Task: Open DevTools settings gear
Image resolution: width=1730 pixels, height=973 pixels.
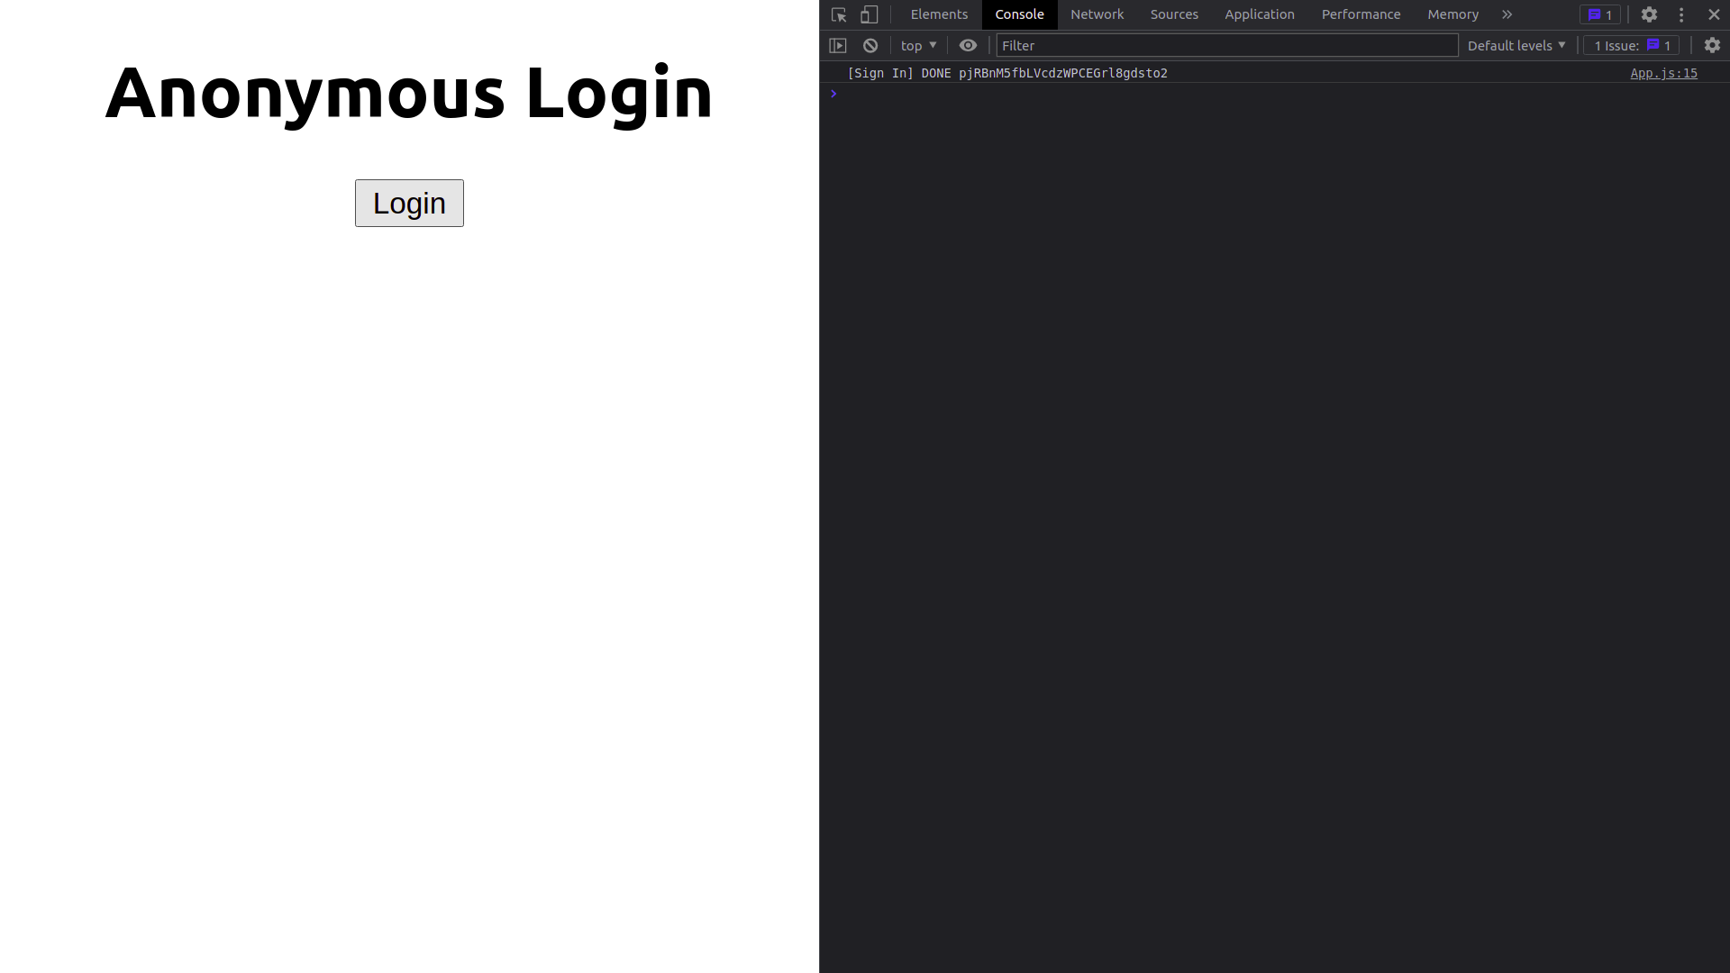Action: coord(1649,14)
